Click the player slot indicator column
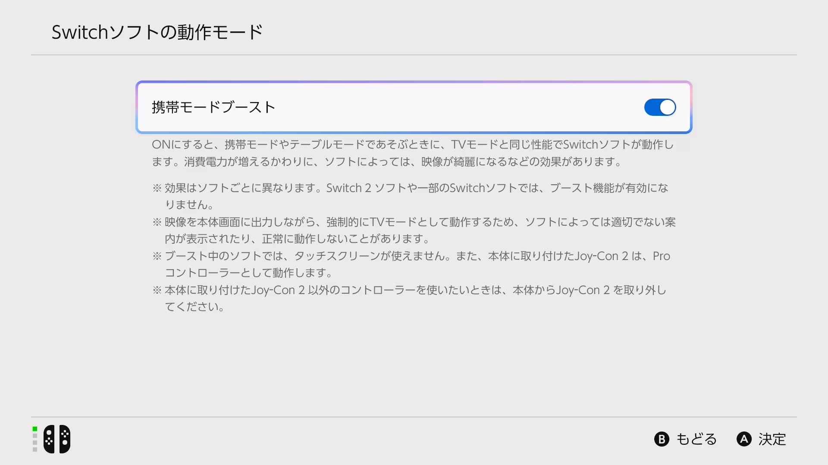This screenshot has height=465, width=828. (x=34, y=439)
